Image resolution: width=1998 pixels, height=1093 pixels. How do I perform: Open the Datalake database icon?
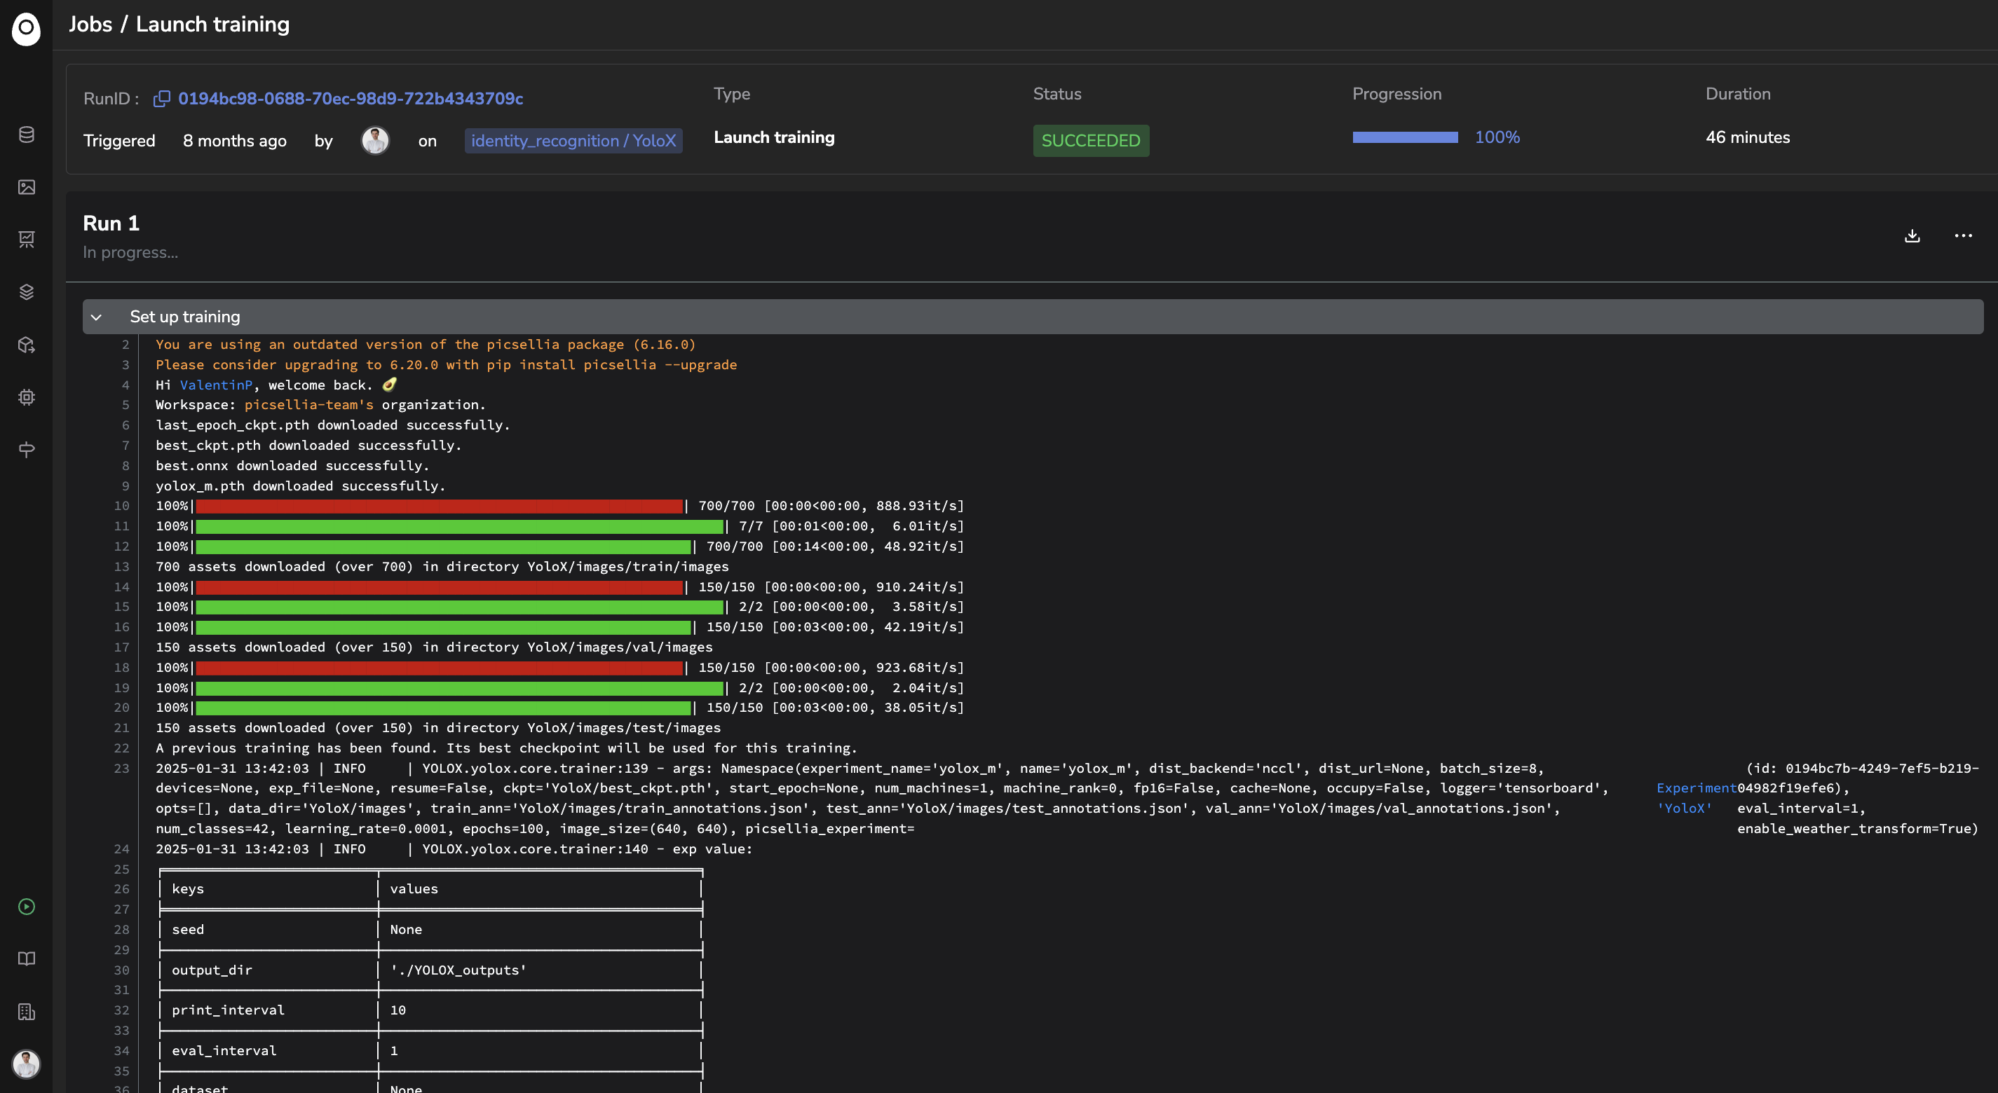27,135
